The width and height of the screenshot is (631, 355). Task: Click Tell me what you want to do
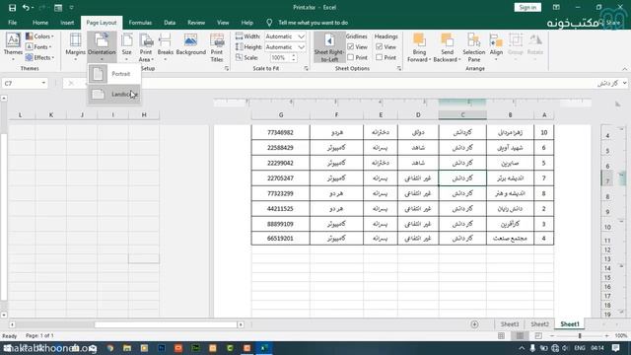(314, 23)
